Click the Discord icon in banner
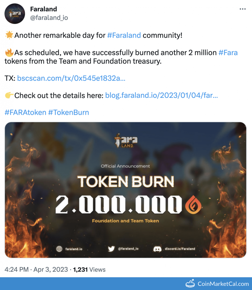The width and height of the screenshot is (252, 290). (157, 249)
